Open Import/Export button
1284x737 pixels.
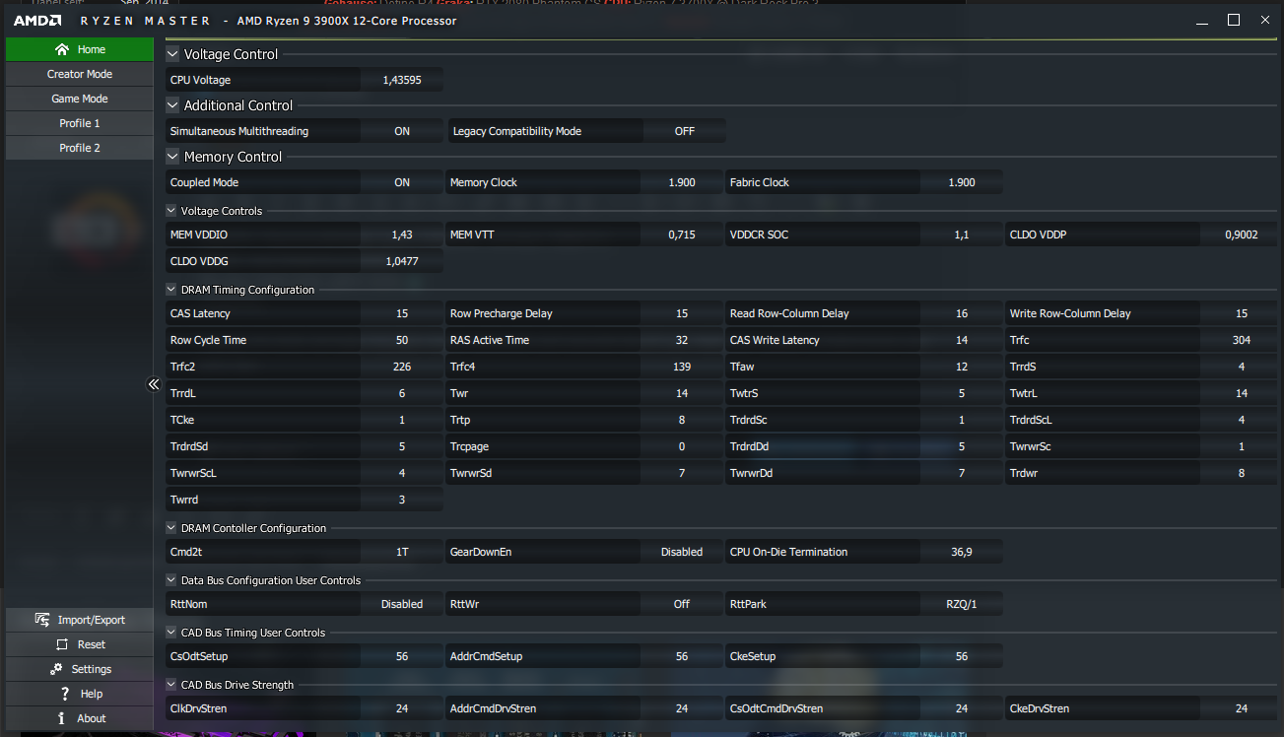click(x=80, y=620)
